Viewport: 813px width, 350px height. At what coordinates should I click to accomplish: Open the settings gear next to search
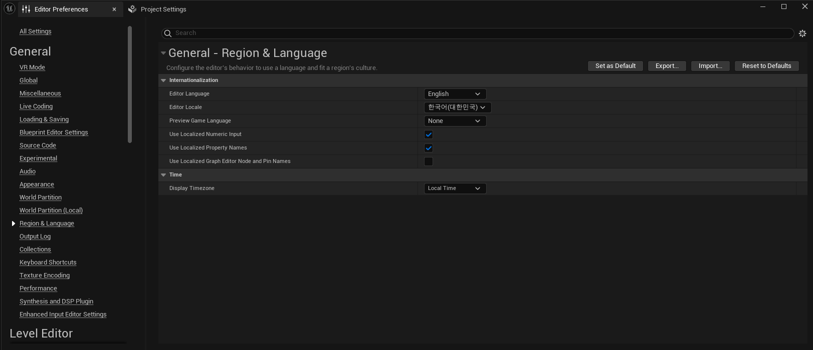[802, 33]
